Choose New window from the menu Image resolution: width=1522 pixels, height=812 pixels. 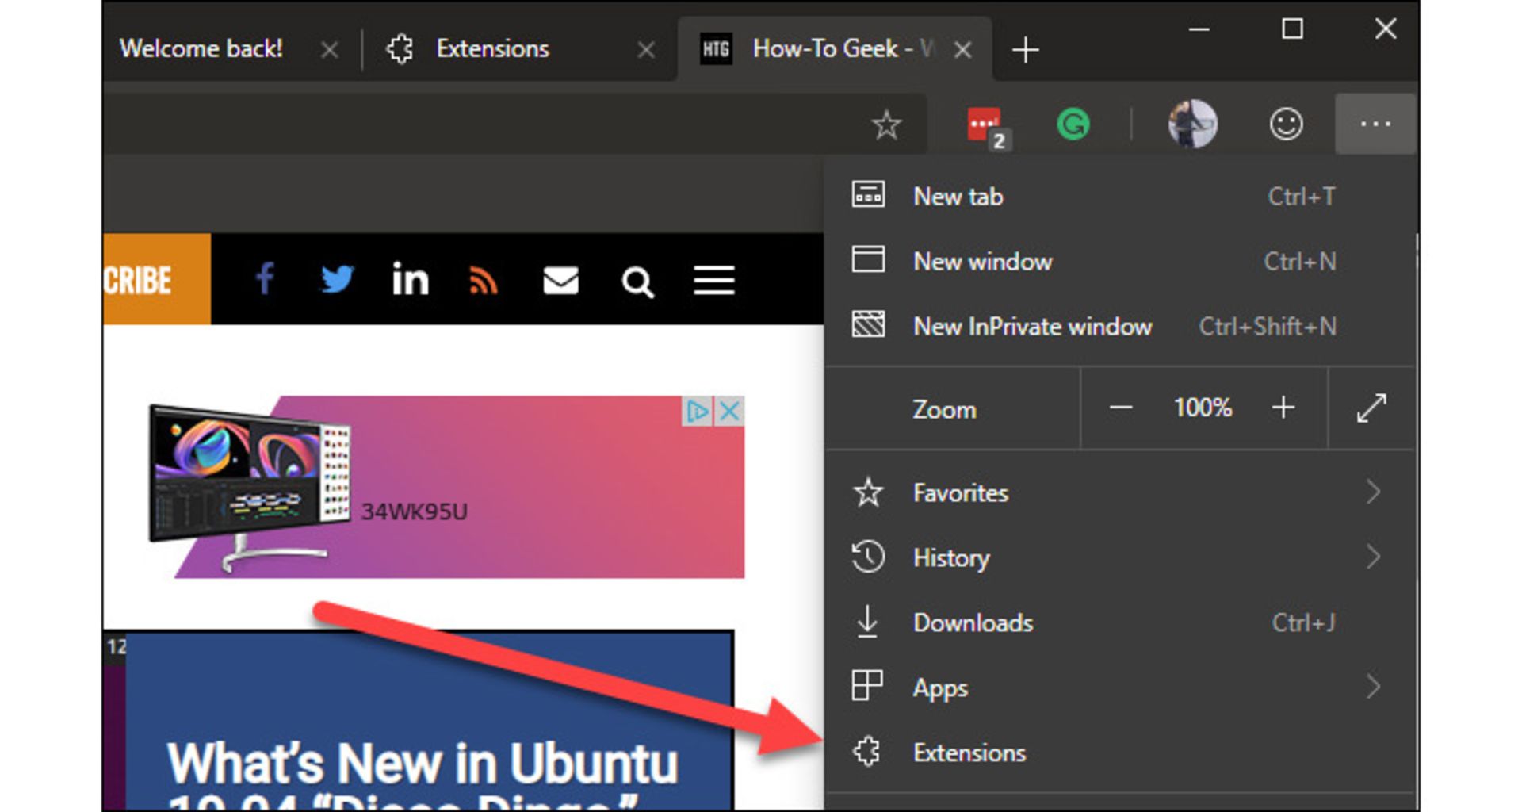1119,261
